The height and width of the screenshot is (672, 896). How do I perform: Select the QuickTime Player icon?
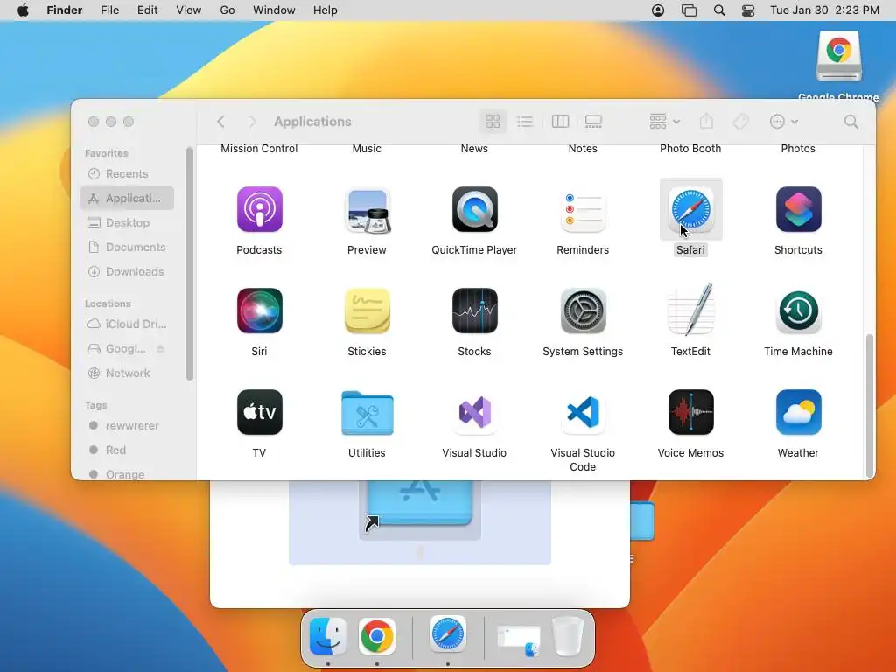475,209
